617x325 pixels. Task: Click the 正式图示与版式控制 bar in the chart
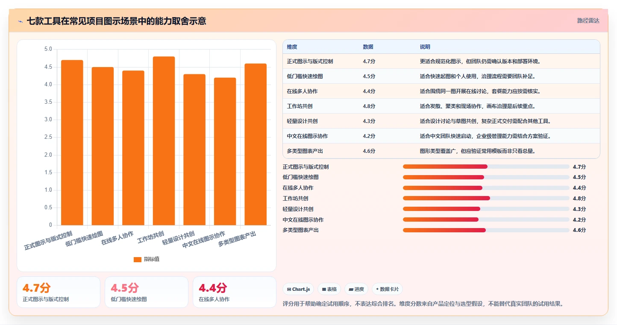(x=72, y=143)
